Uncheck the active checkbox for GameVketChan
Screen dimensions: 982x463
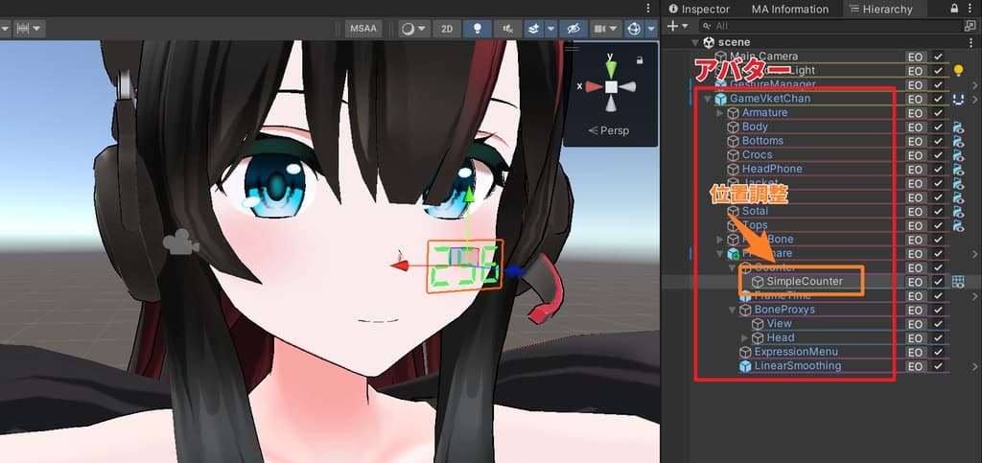(938, 99)
